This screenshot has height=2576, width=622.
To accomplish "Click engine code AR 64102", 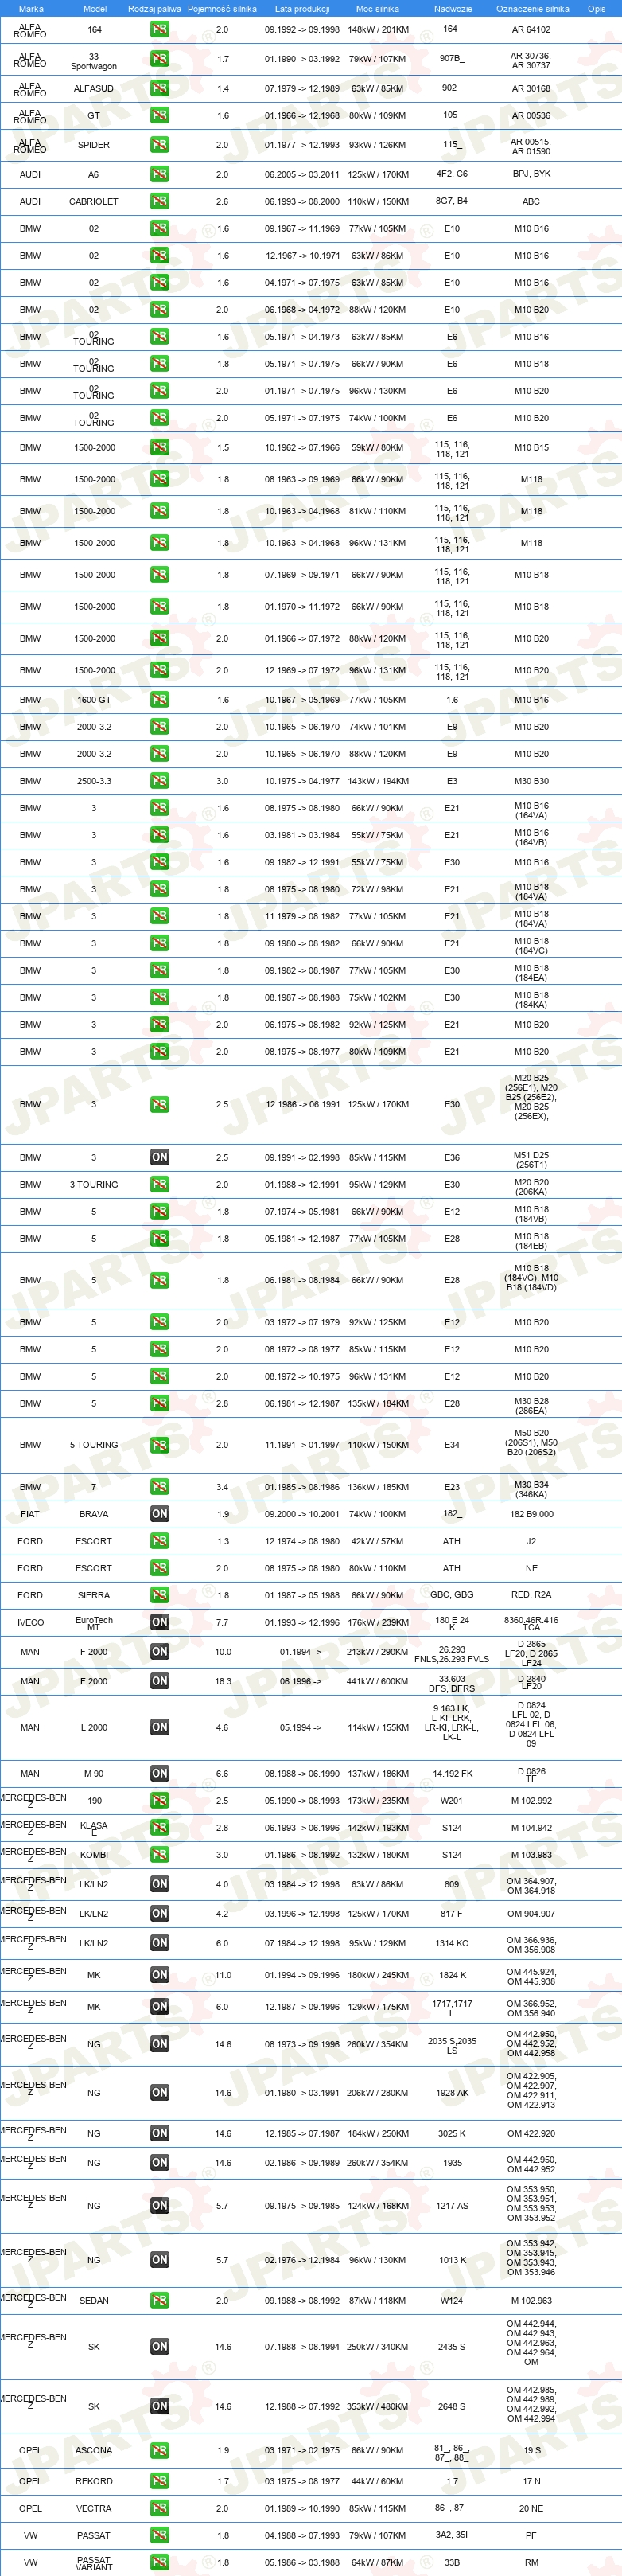I will (531, 30).
